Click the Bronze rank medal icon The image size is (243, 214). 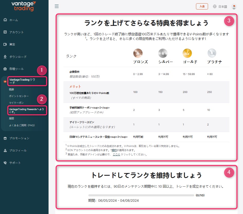(138, 53)
